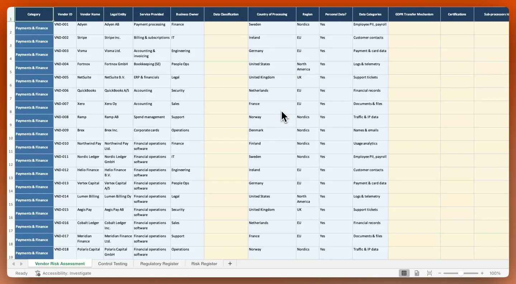Open zoom dialog via 100% label

[495, 273]
